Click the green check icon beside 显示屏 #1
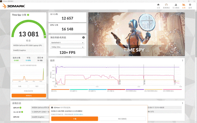197x123 pixels. [22, 112]
